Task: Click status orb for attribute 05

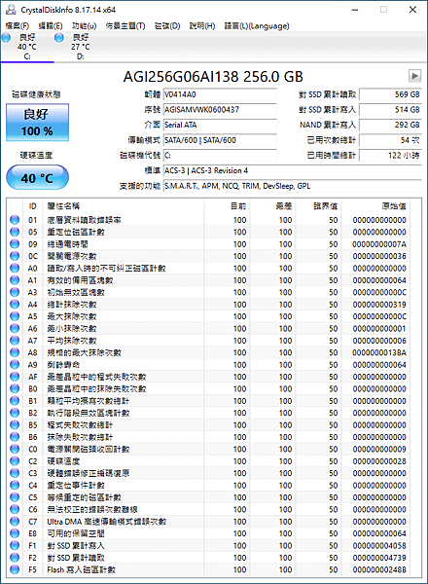Action: [15, 232]
